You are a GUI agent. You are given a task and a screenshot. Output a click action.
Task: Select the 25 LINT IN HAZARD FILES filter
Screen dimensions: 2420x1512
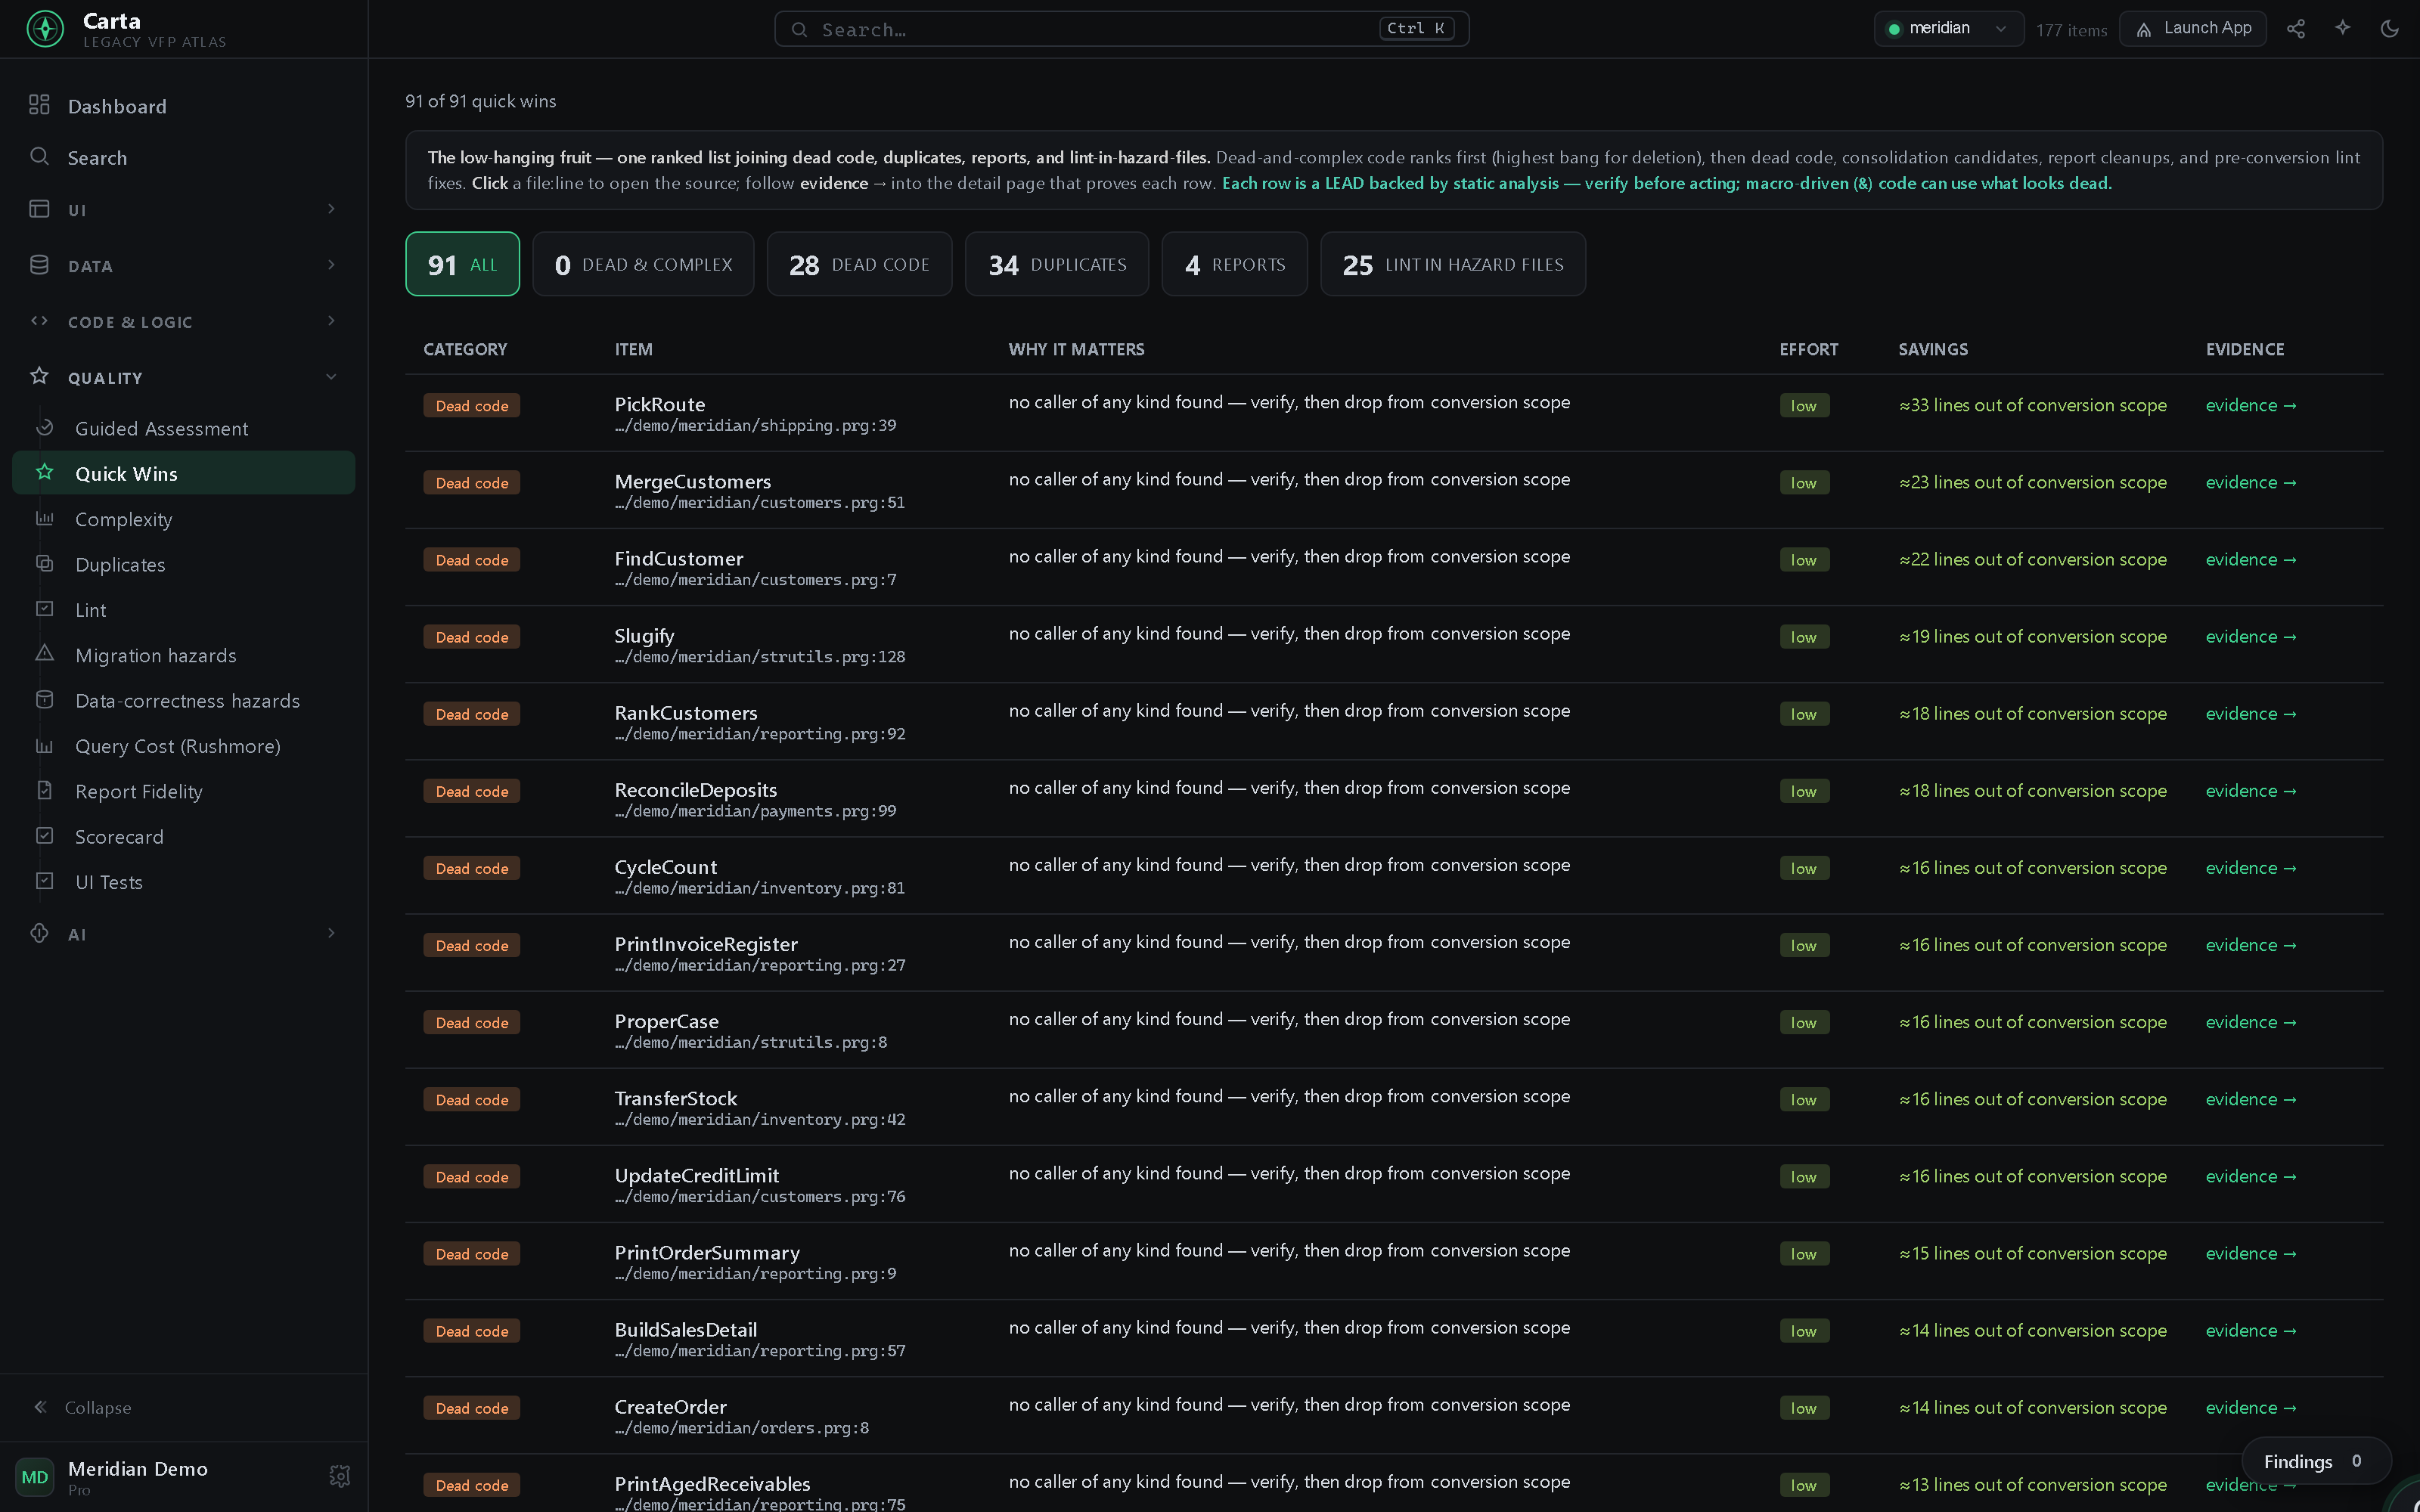1453,264
